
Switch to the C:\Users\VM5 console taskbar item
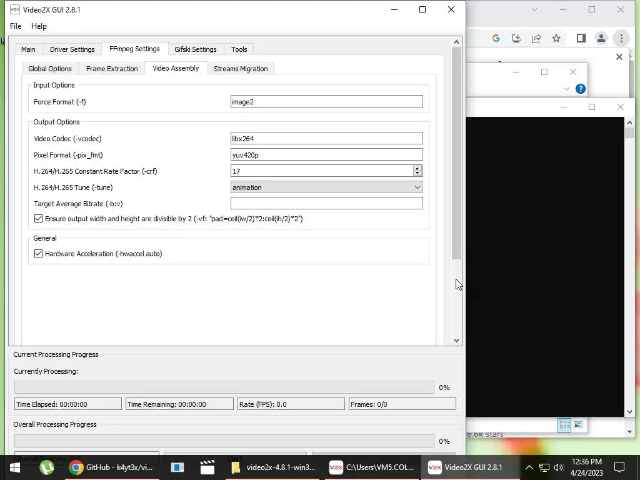(x=372, y=467)
